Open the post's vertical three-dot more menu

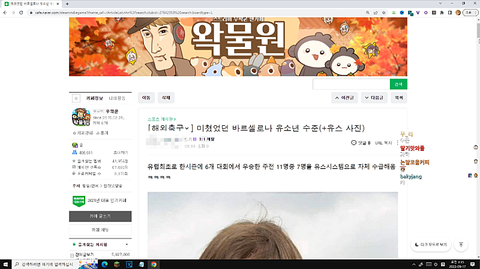(x=397, y=143)
